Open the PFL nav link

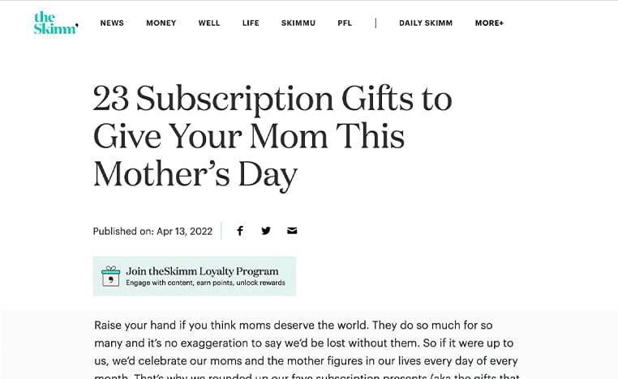pos(345,23)
